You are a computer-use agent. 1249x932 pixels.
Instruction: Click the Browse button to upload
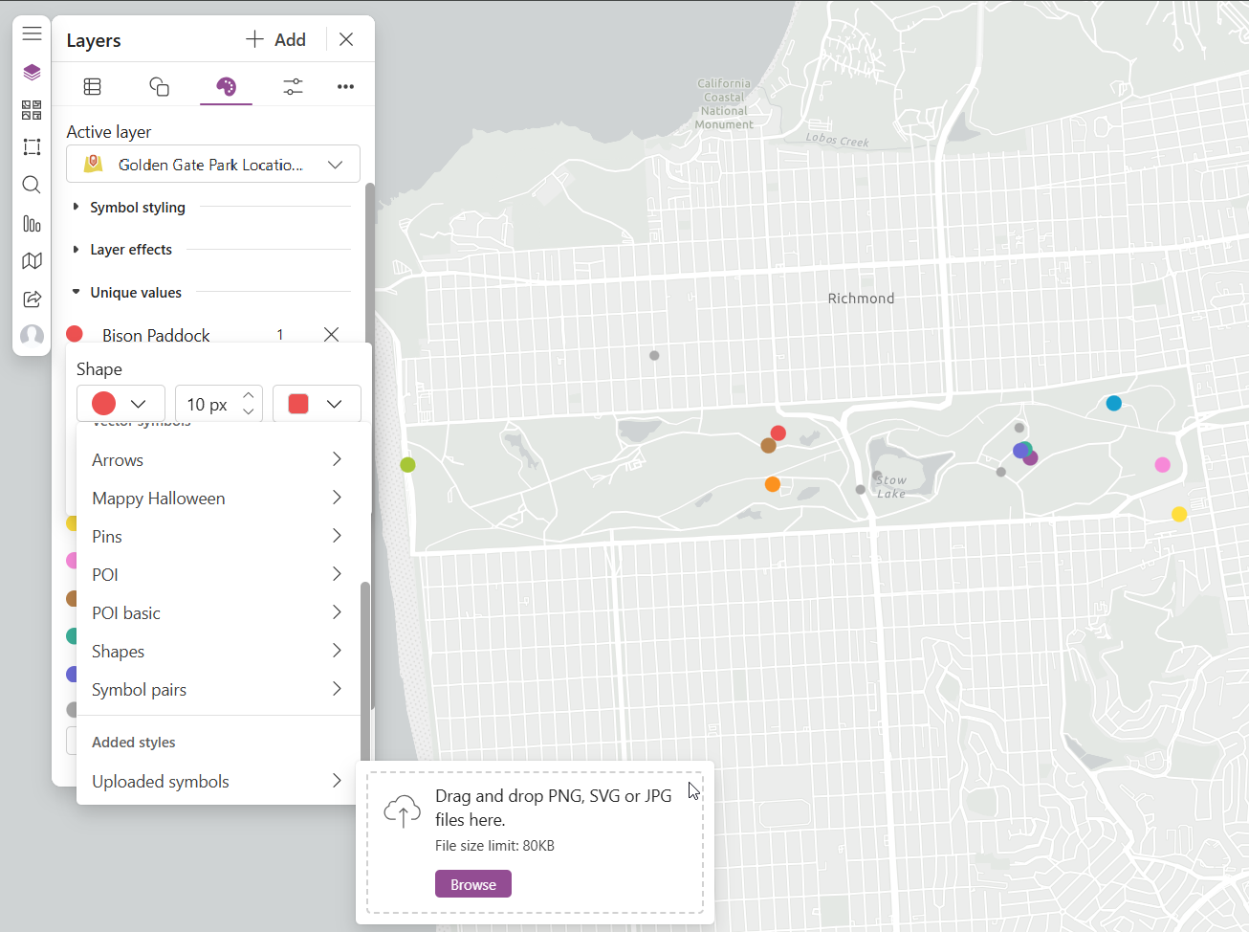[472, 884]
